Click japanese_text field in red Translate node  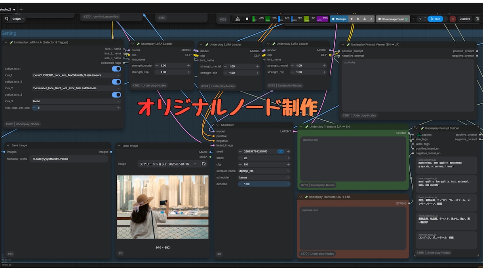point(353,228)
